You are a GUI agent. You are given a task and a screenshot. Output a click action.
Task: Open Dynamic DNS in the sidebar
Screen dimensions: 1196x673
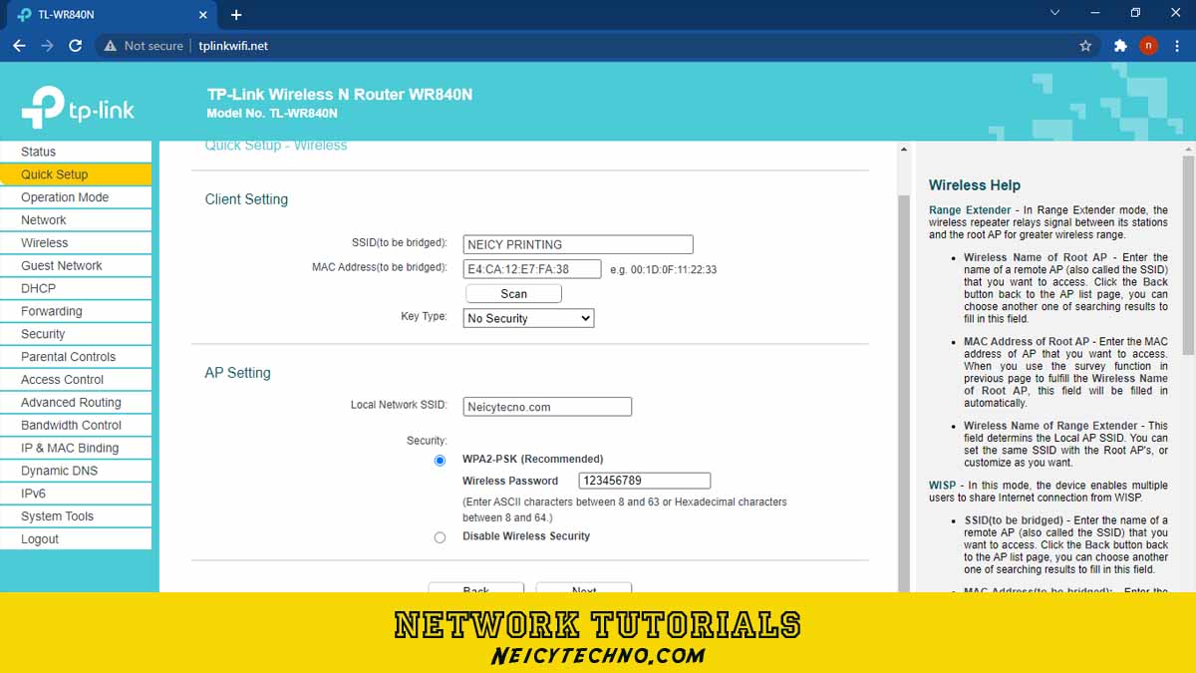click(76, 471)
